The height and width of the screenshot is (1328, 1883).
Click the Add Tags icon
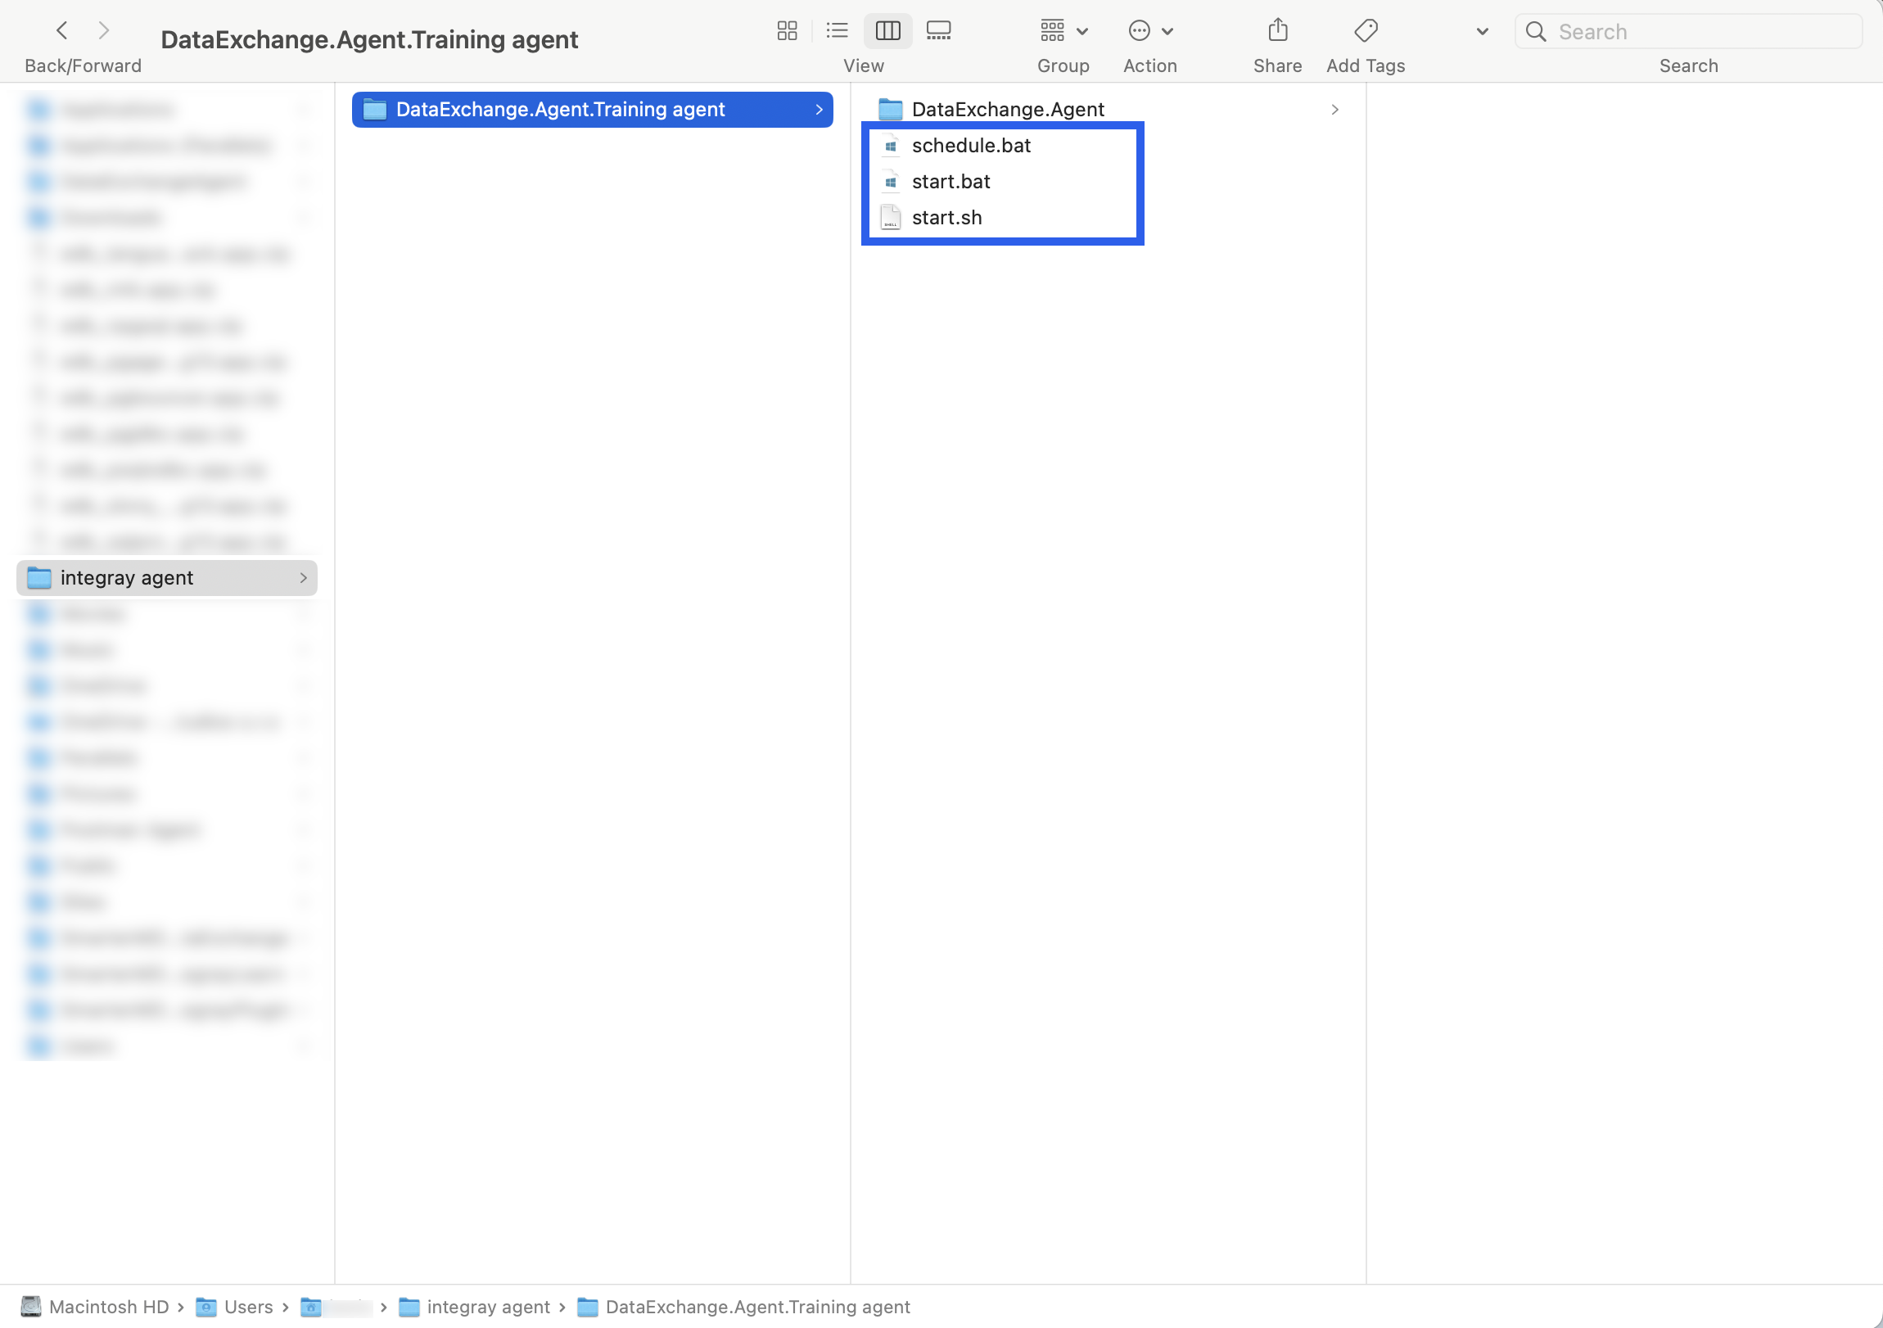pyautogui.click(x=1366, y=31)
